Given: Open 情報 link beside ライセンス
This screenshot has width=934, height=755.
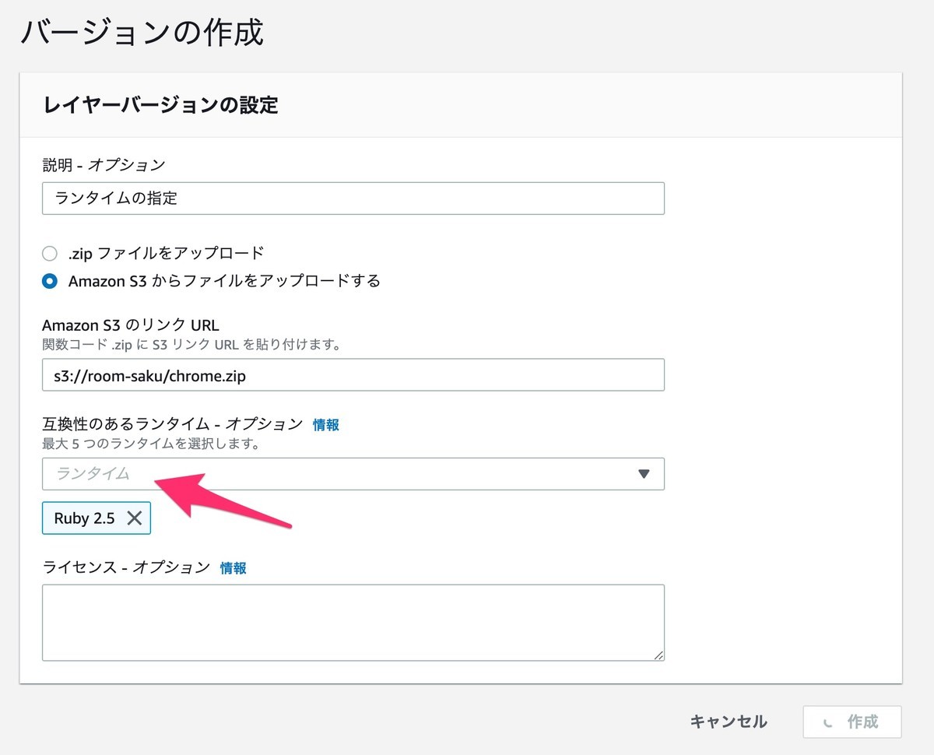Looking at the screenshot, I should point(233,568).
